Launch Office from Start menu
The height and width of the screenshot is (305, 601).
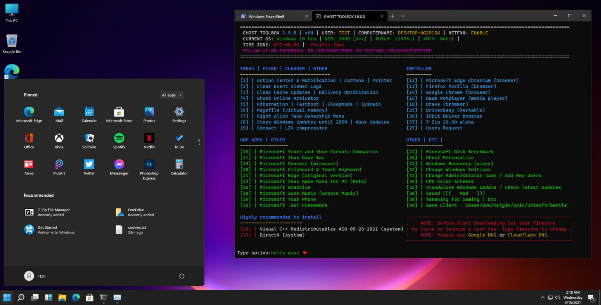click(29, 141)
